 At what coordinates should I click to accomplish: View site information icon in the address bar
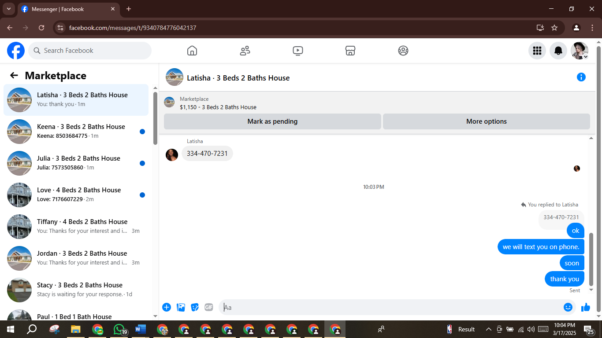coord(61,28)
